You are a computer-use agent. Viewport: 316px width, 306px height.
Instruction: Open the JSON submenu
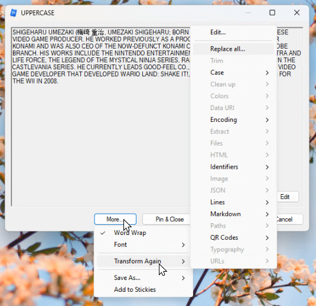click(x=233, y=190)
